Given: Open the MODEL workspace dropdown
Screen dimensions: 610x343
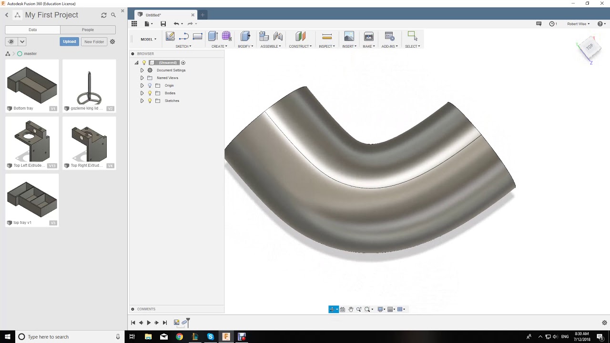Looking at the screenshot, I should (x=148, y=40).
